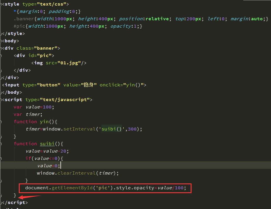Click the 100 divisor in value/100
Image resolution: width=271 pixels, height=209 pixels.
pos(179,188)
